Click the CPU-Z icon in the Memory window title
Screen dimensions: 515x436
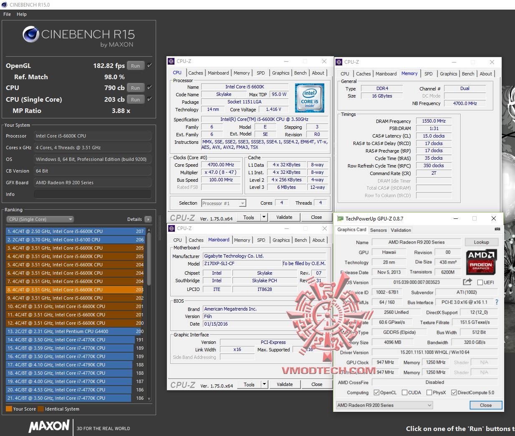pos(339,62)
